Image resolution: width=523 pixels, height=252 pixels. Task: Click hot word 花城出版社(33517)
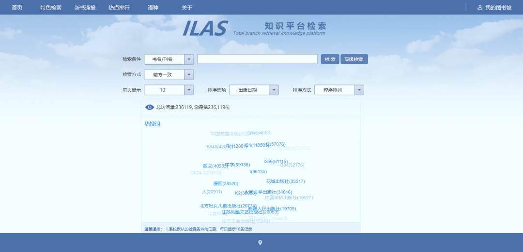point(286,181)
